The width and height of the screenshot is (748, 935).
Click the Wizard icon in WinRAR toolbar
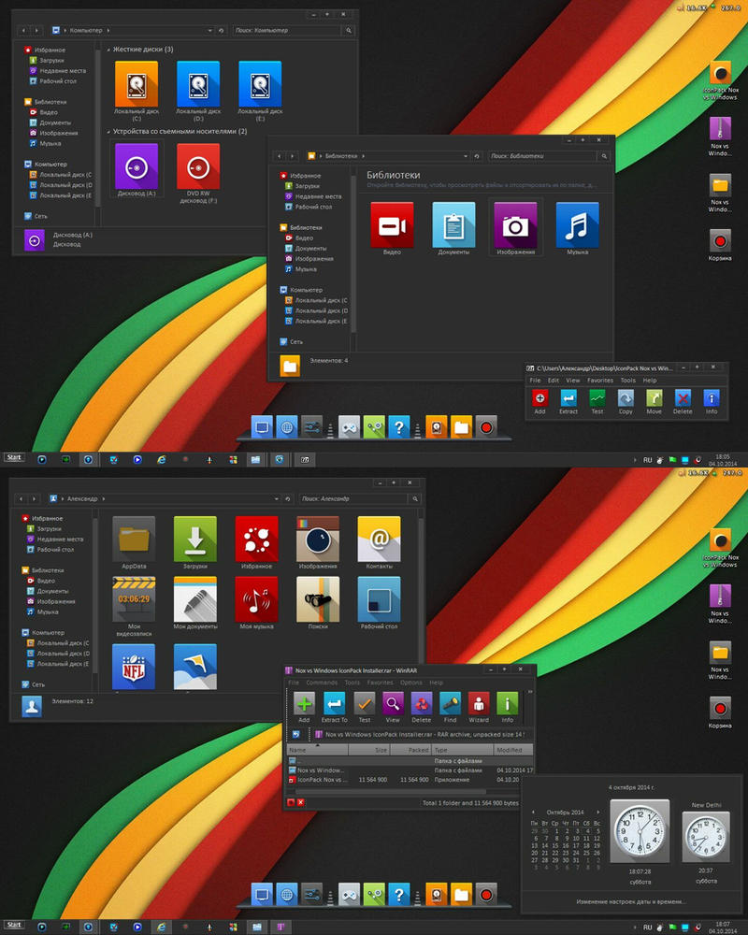pyautogui.click(x=479, y=706)
